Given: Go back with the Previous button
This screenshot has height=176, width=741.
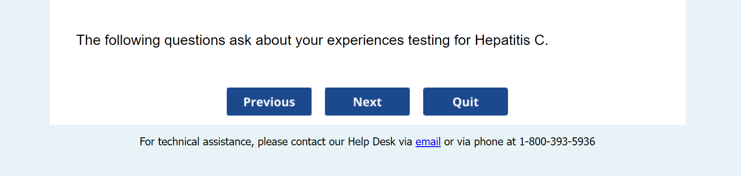Looking at the screenshot, I should pos(269,102).
